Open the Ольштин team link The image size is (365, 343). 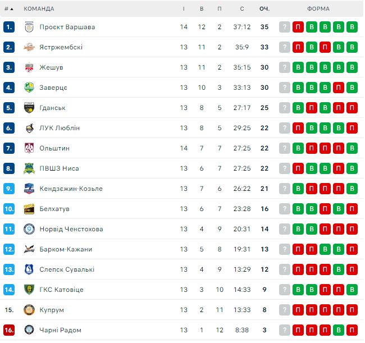tap(54, 148)
